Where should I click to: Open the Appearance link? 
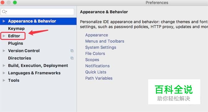pos(97,35)
